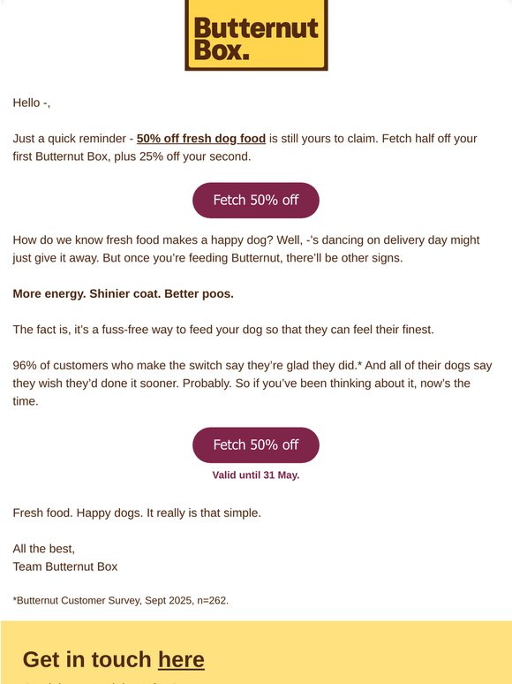Viewport: 512px width, 684px height.
Task: Click the 'All the best,' sign-off line
Action: tap(43, 548)
